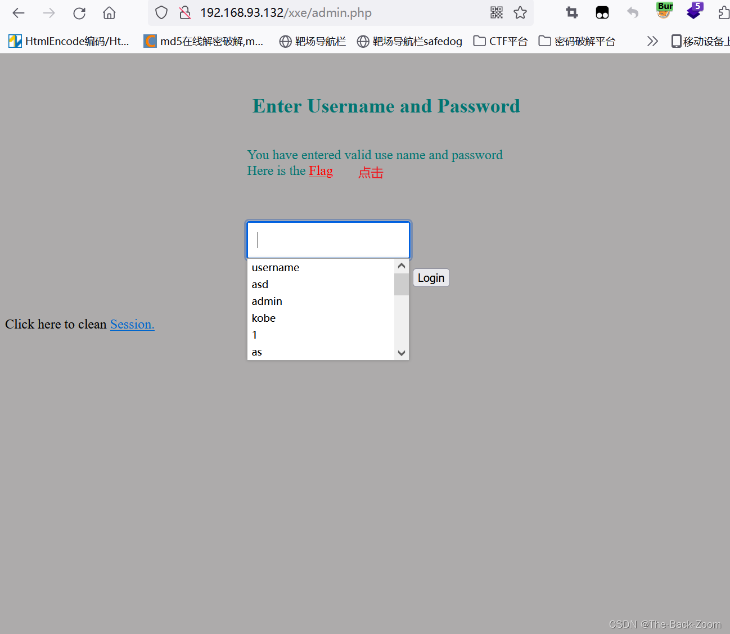Open the 靶场导航栏 bookmark

[313, 41]
